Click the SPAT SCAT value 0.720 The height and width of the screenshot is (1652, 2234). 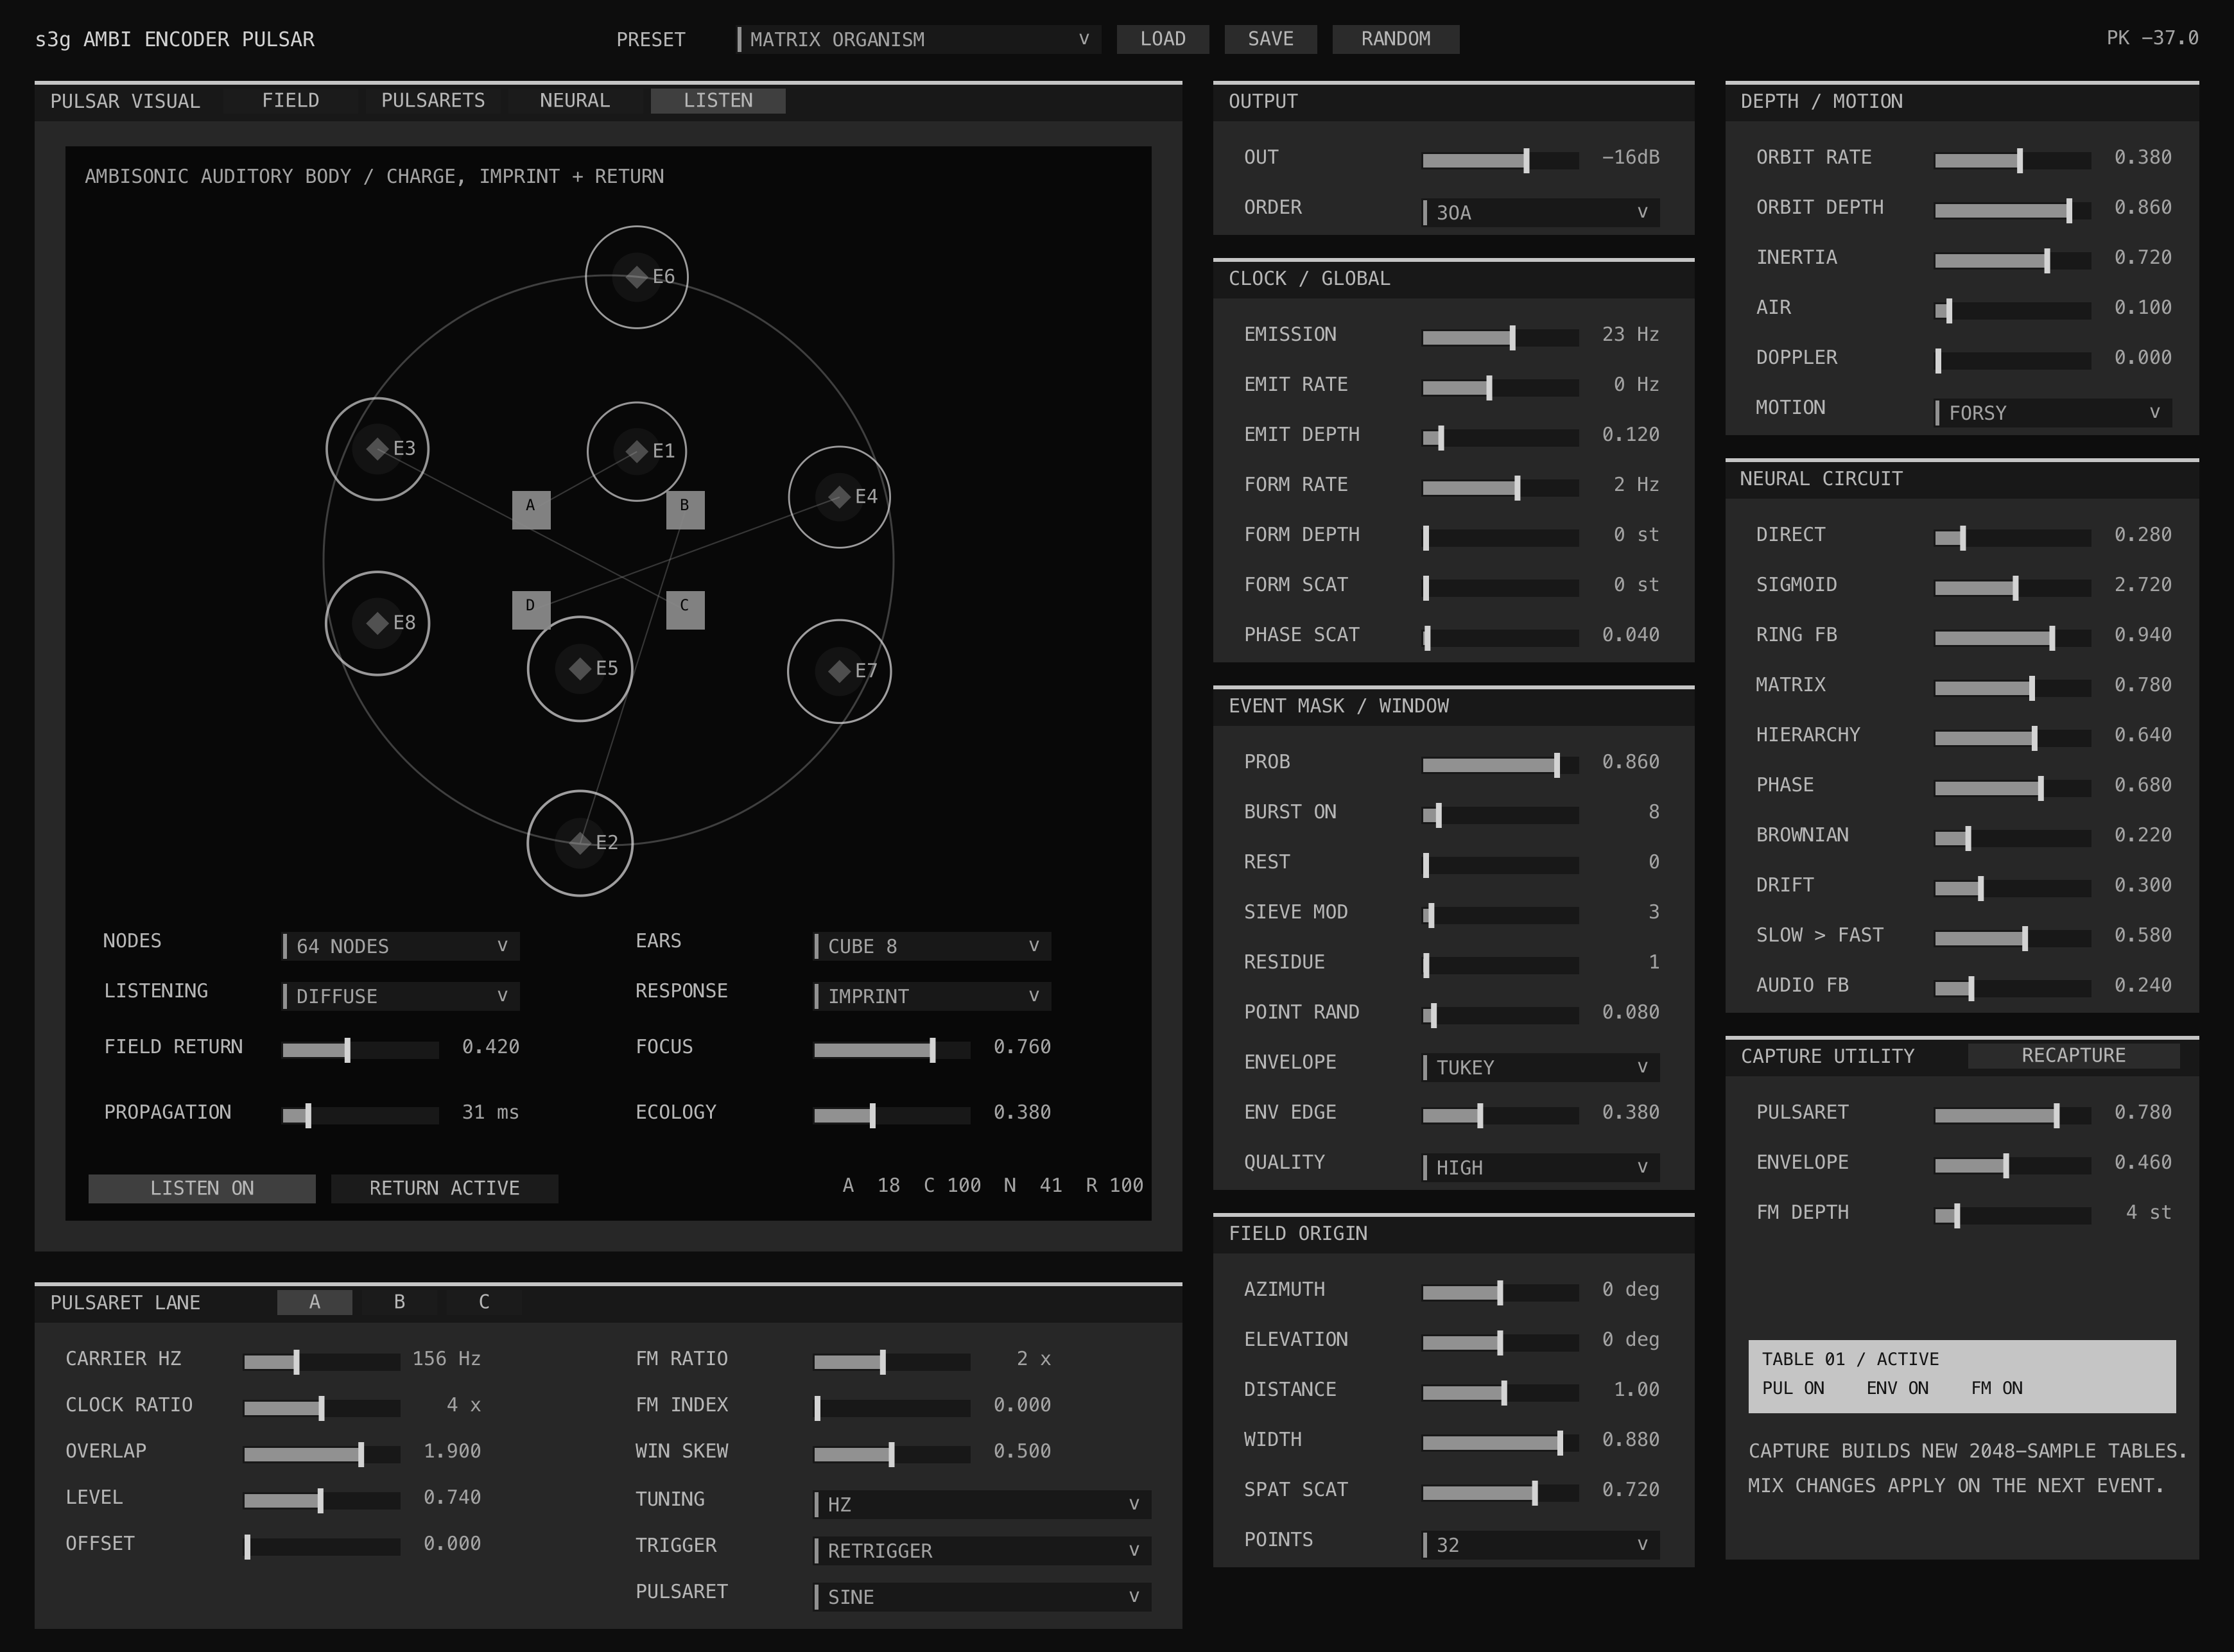click(x=1630, y=1489)
